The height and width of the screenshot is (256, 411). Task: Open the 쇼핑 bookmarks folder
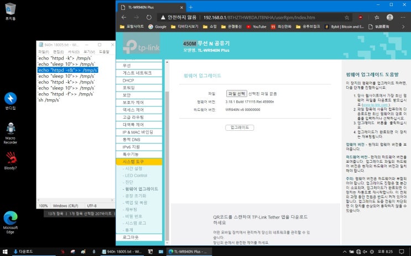point(210,26)
